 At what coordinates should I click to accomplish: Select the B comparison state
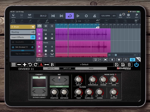point(52,65)
